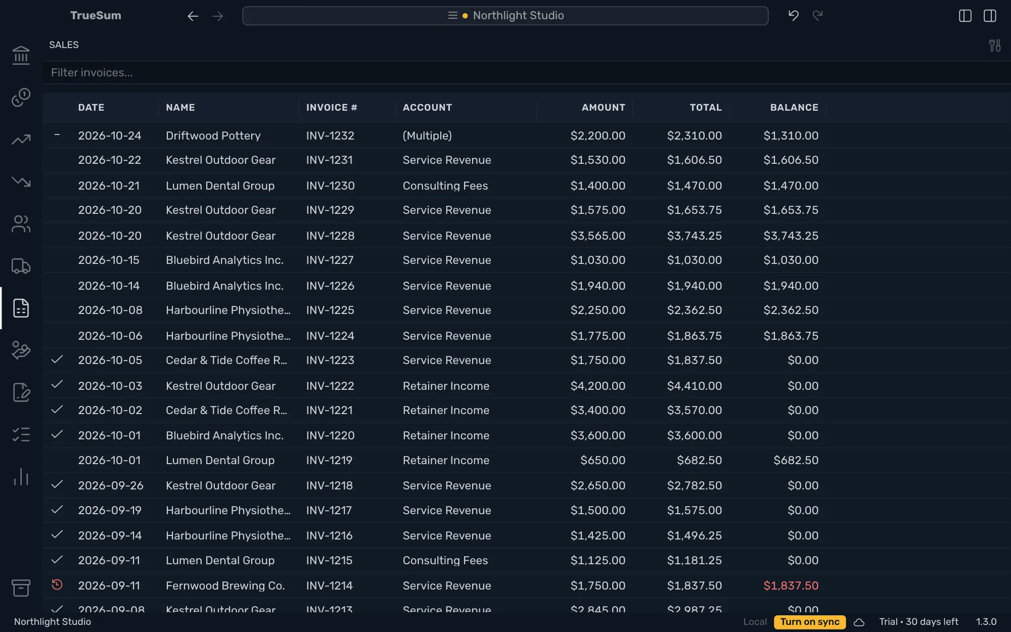The image size is (1011, 632).
Task: Click the Local status bar label
Action: pos(755,622)
